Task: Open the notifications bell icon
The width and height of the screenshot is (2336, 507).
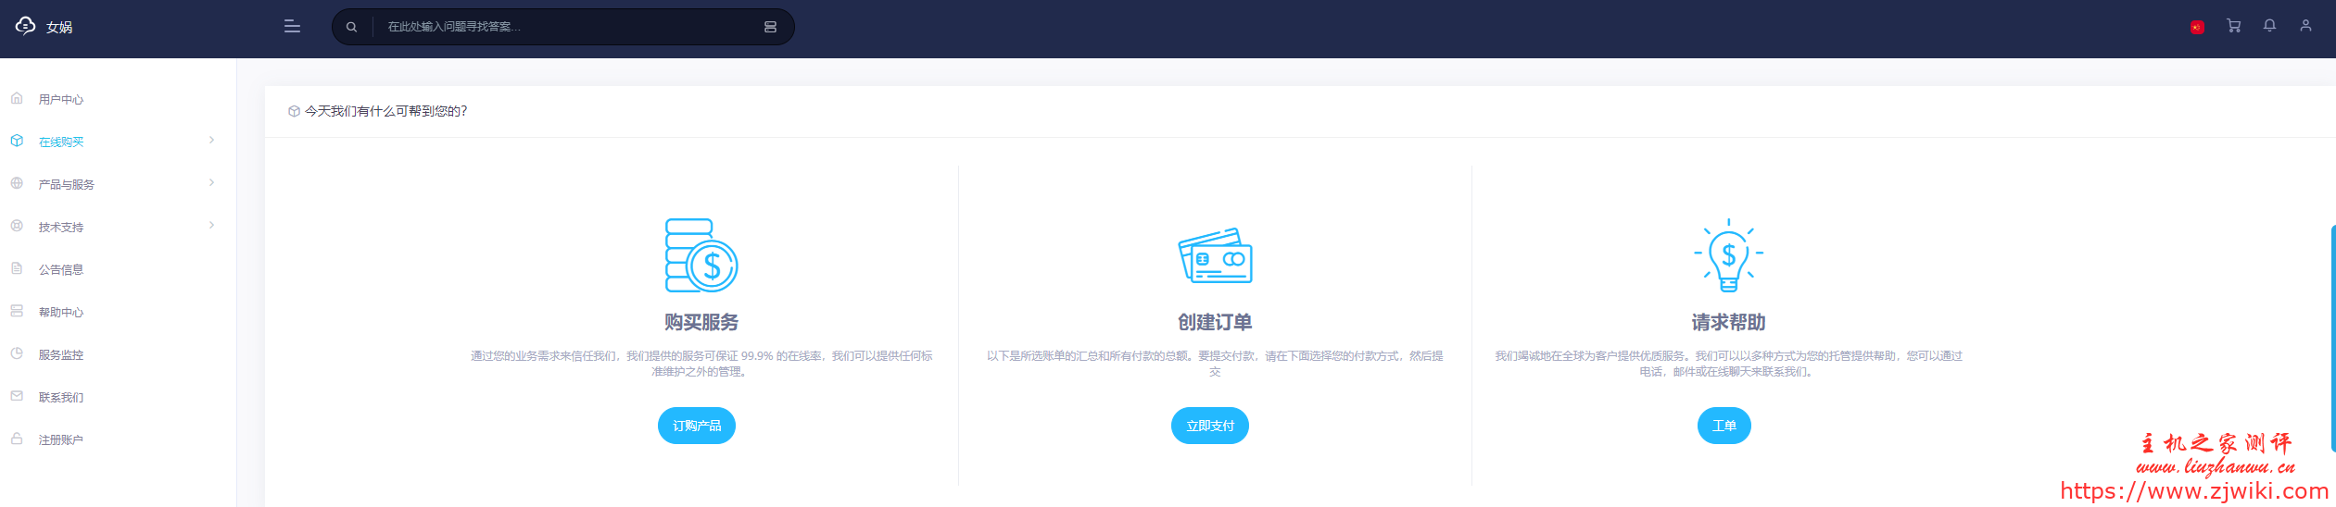Action: pos(2269,26)
